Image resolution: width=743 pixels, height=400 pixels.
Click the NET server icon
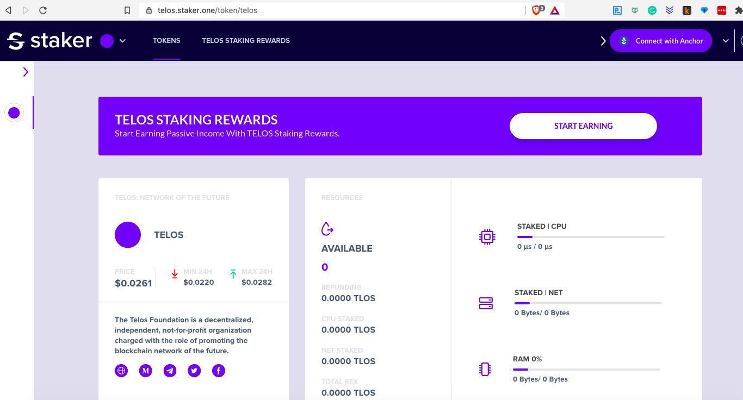coord(486,303)
